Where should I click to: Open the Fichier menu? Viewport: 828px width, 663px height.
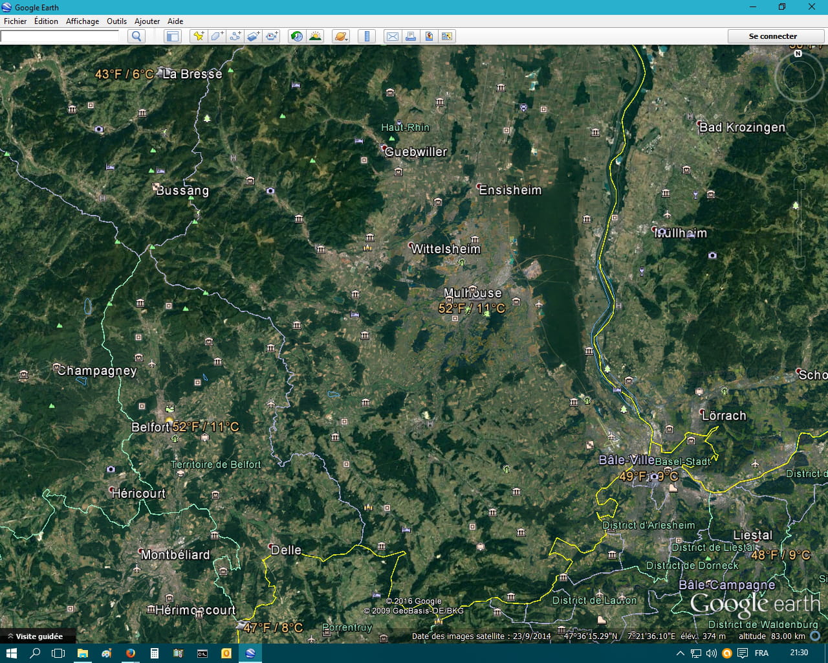(16, 21)
